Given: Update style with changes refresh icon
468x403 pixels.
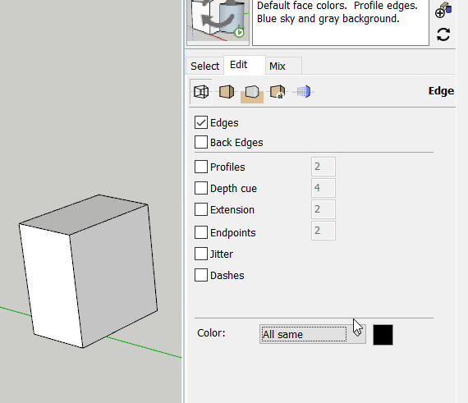Looking at the screenshot, I should click(x=443, y=34).
